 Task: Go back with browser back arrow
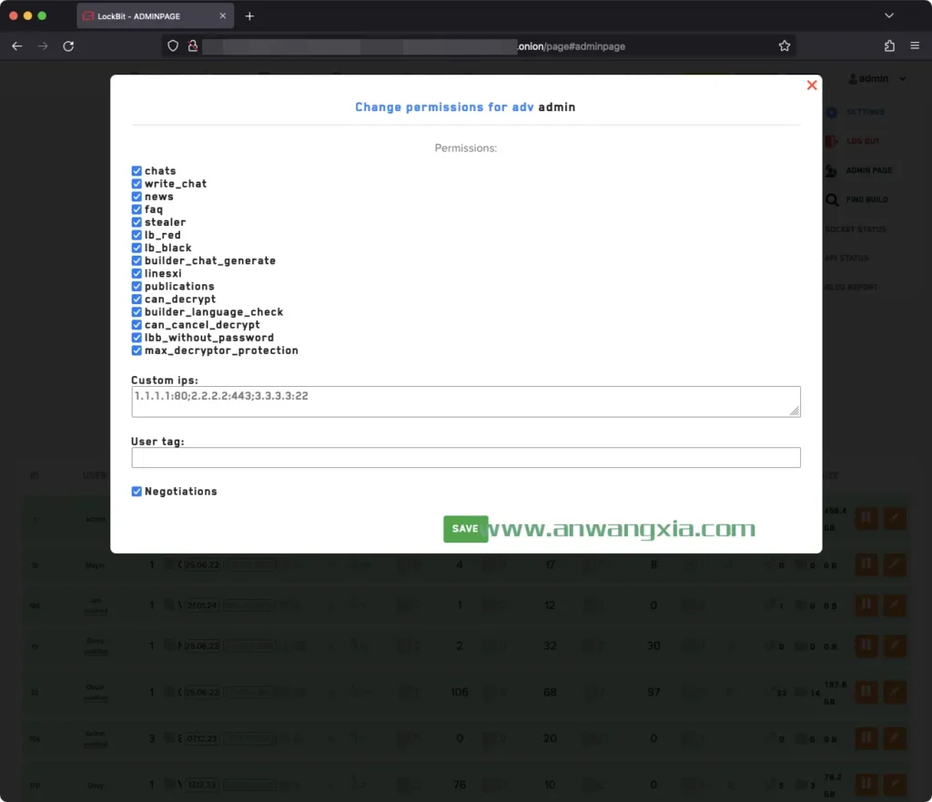pos(16,46)
